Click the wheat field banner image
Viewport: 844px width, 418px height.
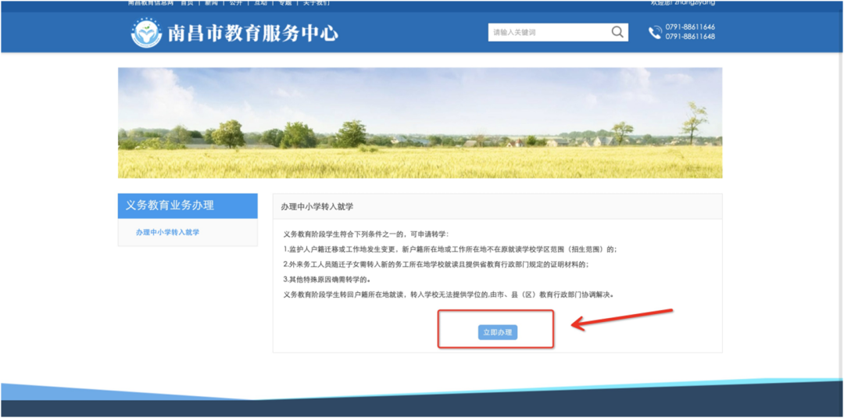pyautogui.click(x=420, y=123)
